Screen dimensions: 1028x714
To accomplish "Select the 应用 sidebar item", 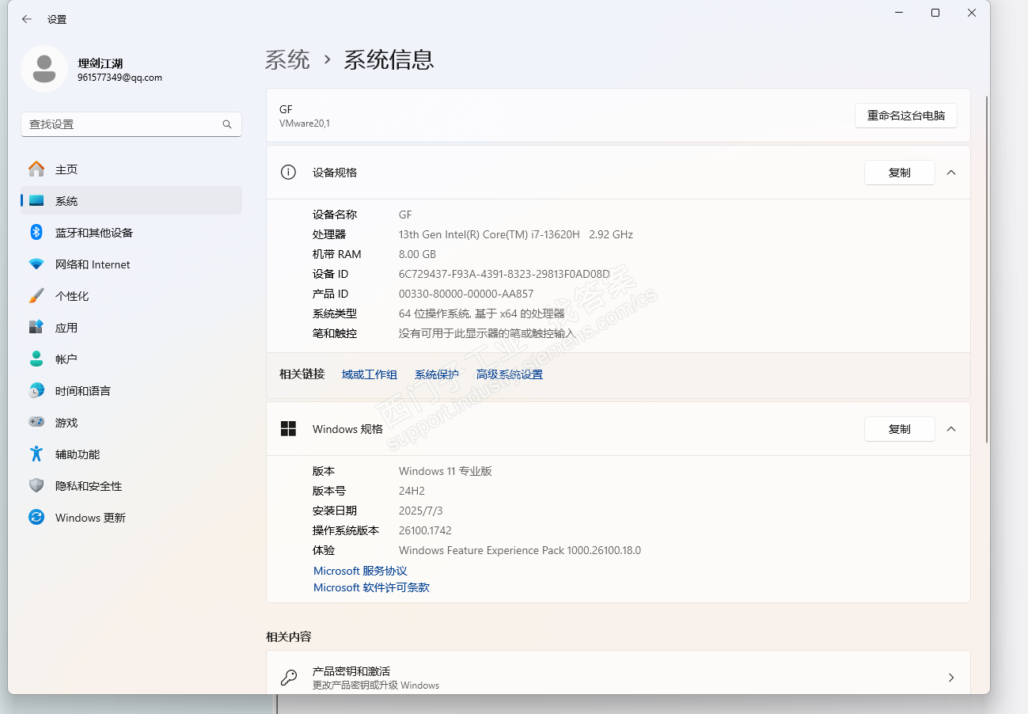I will point(131,328).
